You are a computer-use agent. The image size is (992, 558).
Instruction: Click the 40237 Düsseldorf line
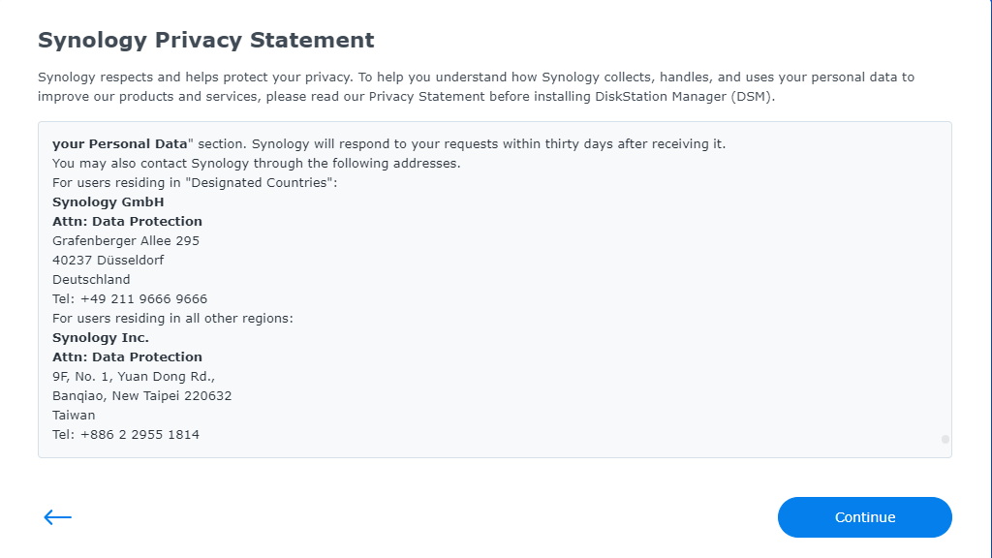[108, 261]
